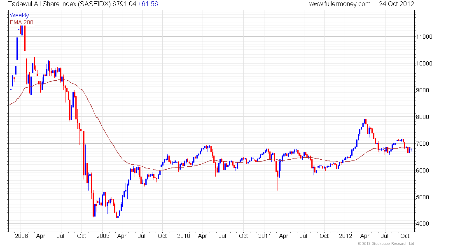Image resolution: width=453 pixels, height=247 pixels.
Task: Click the 'Apr' label right after 2011
Action: pyautogui.click(x=284, y=236)
